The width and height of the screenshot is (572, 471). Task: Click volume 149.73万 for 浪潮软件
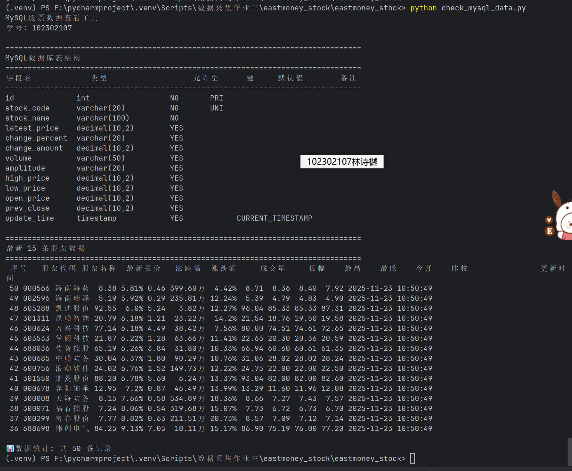(x=187, y=368)
